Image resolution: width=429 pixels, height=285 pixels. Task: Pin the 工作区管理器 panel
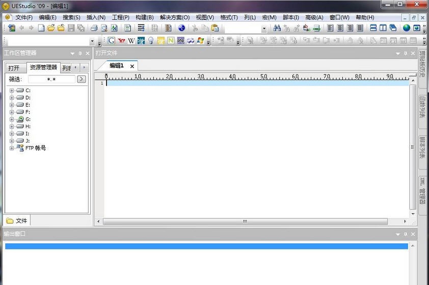(80, 53)
